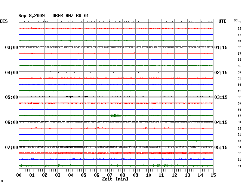Image resolution: width=243 pixels, height=185 pixels.
Task: Select the UTC time label "03:15"
Action: point(221,97)
